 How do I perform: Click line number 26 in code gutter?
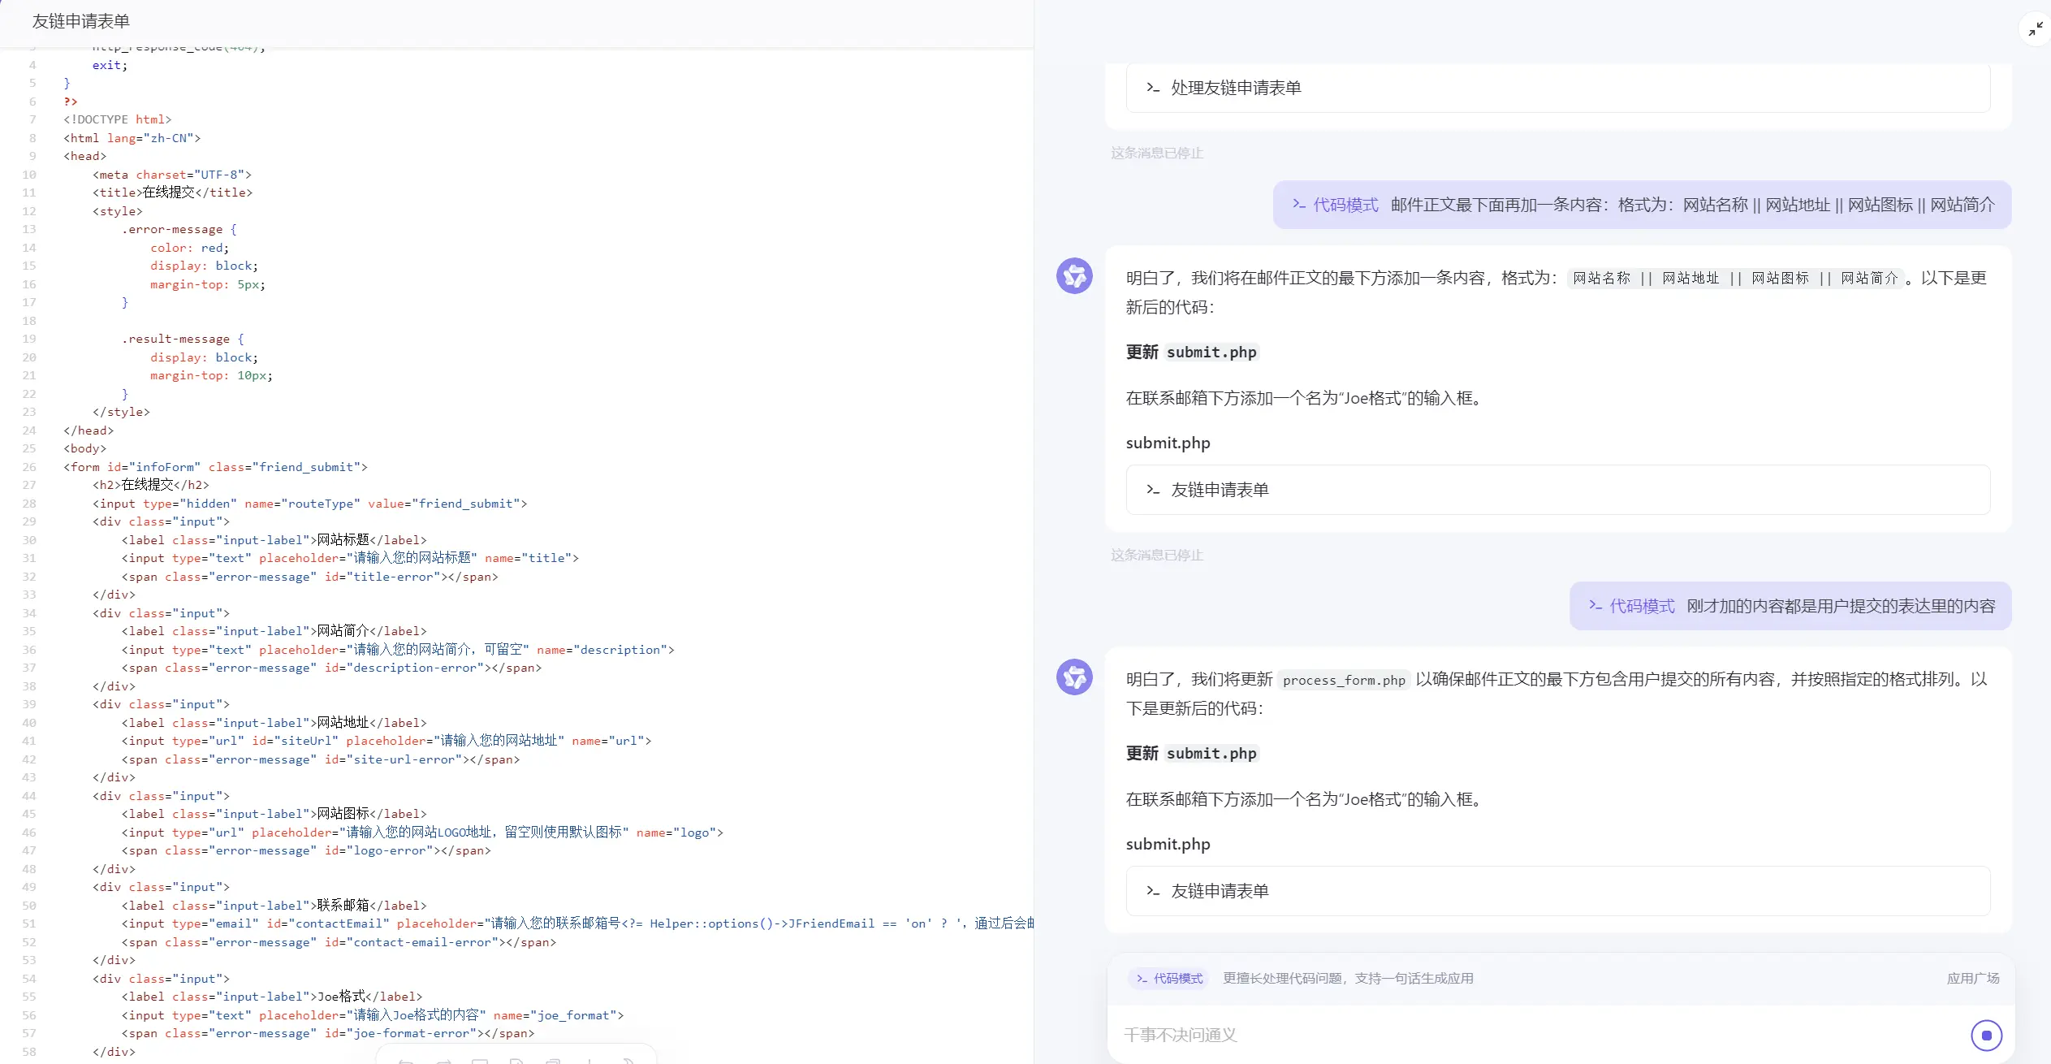click(x=29, y=467)
